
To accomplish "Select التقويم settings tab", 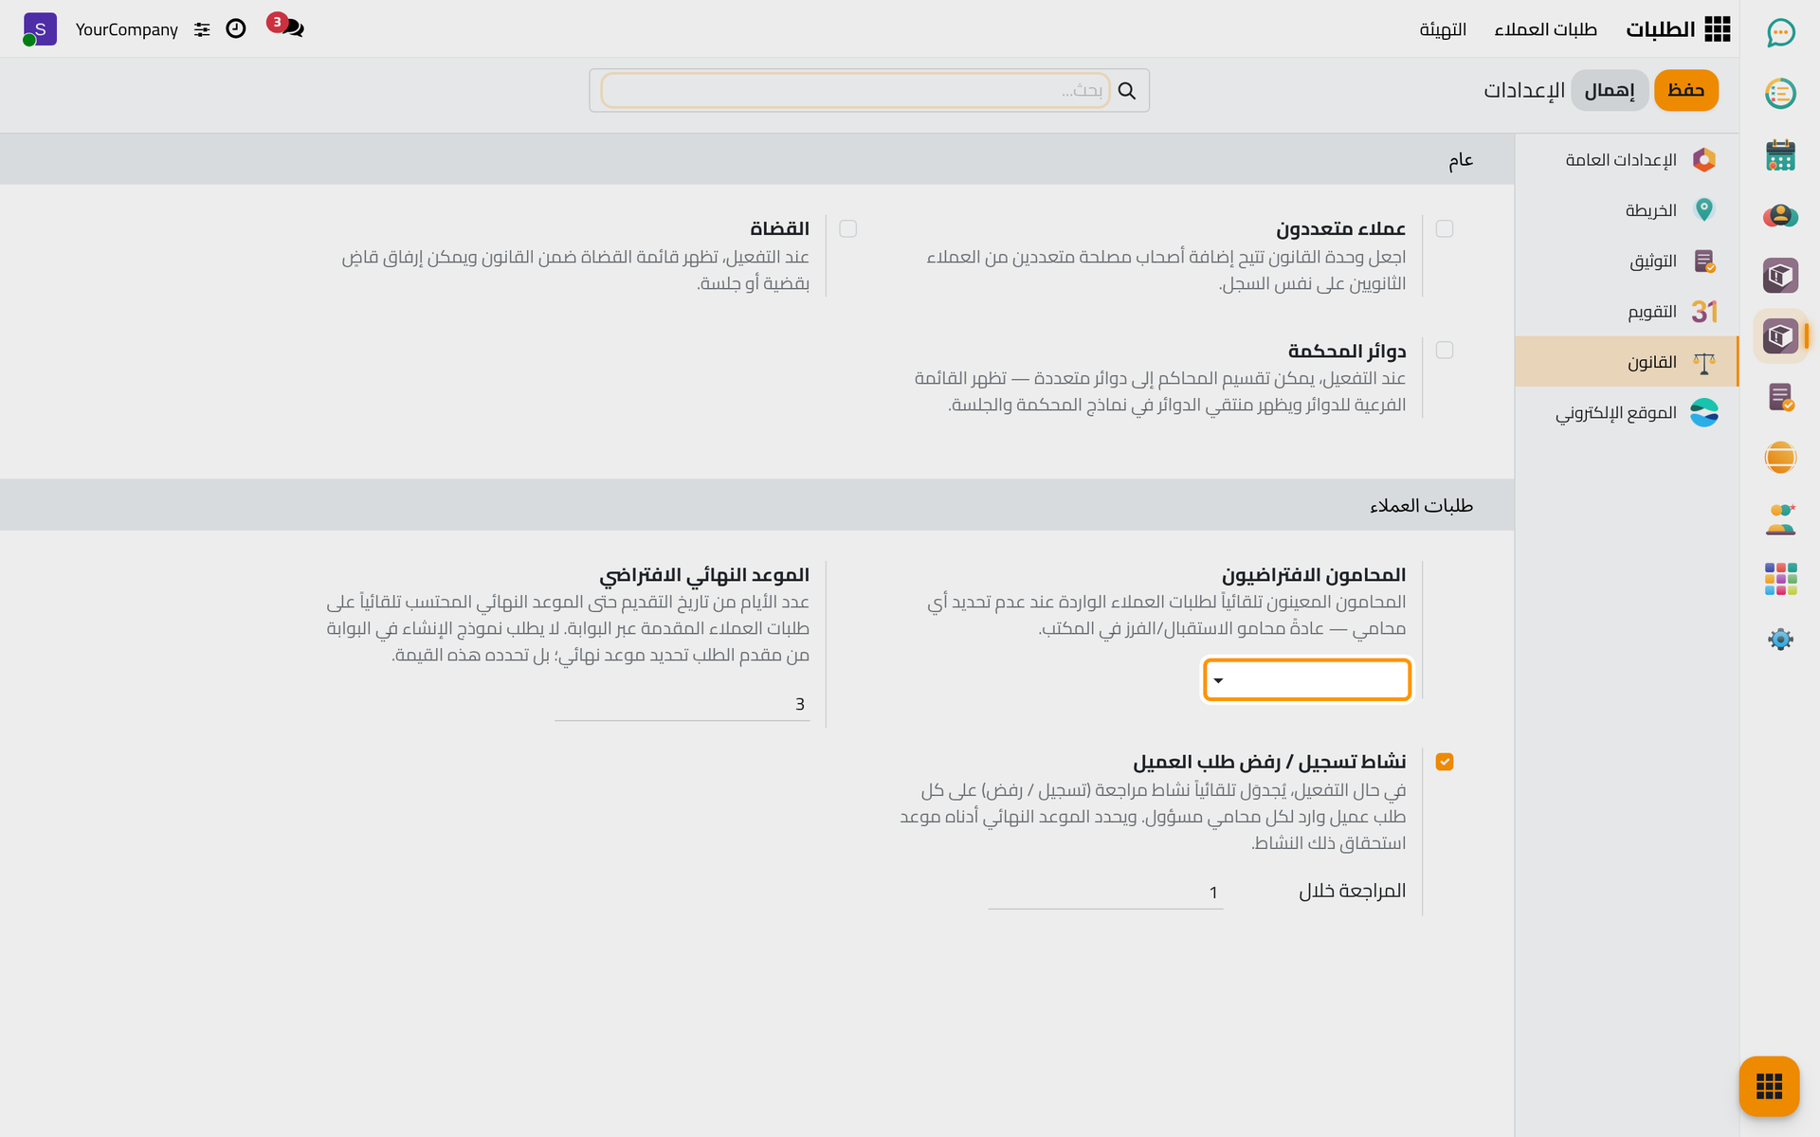I will [x=1627, y=311].
